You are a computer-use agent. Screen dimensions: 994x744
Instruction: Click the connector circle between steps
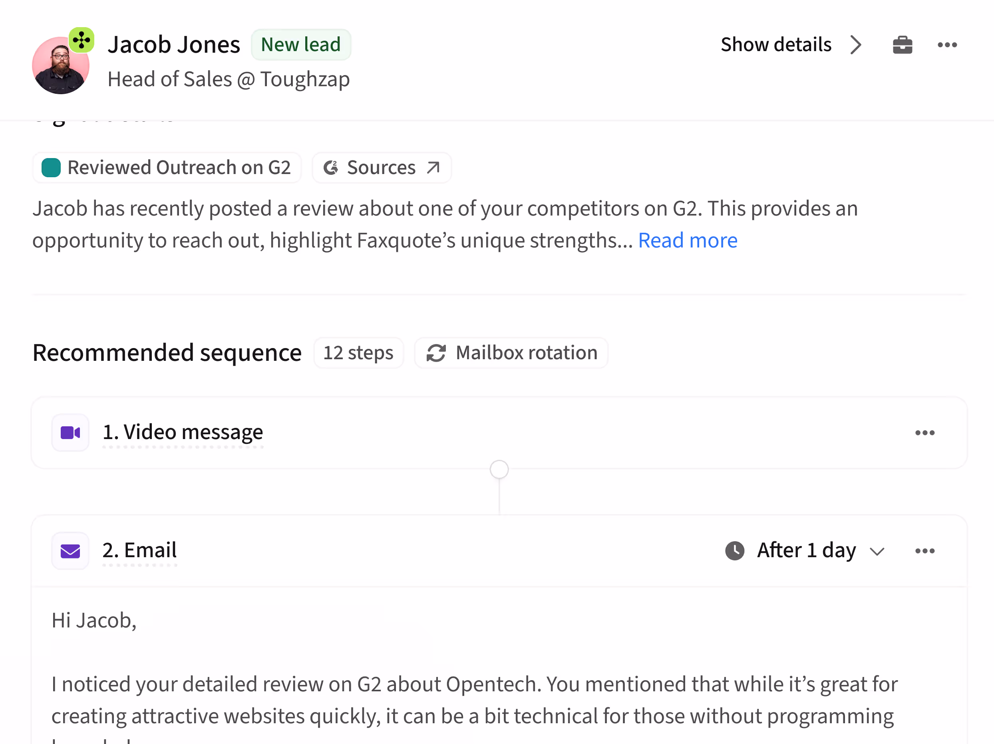(x=499, y=470)
